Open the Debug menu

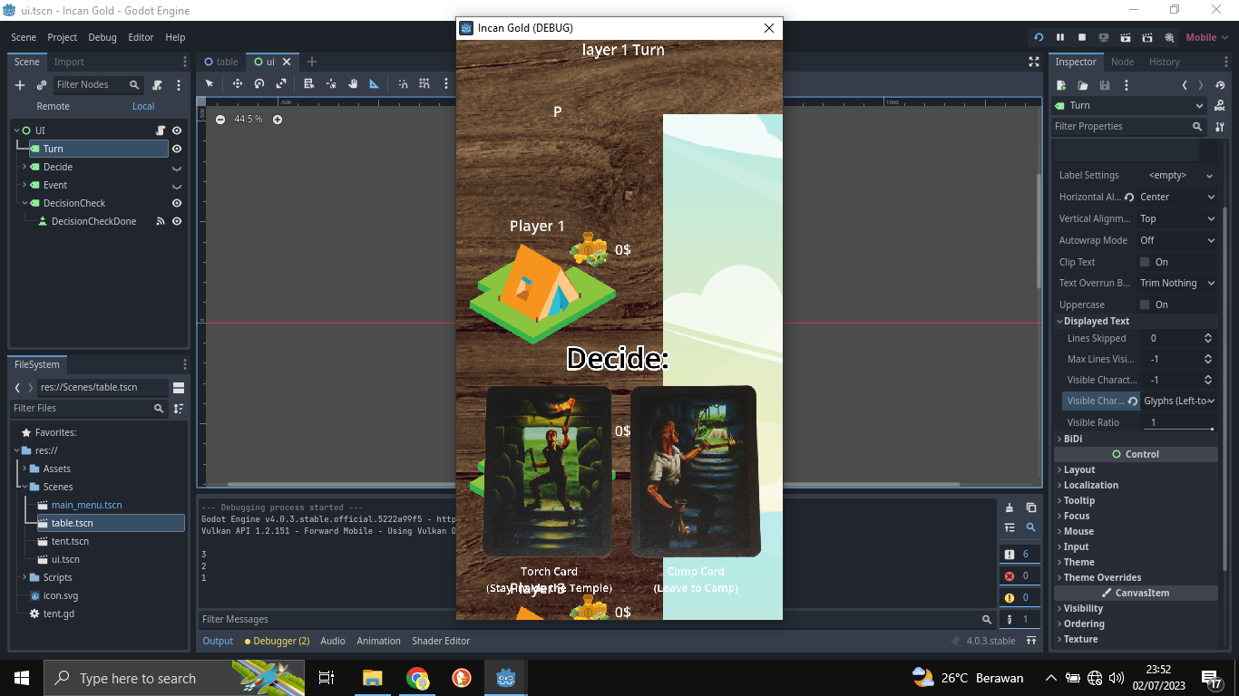(102, 37)
